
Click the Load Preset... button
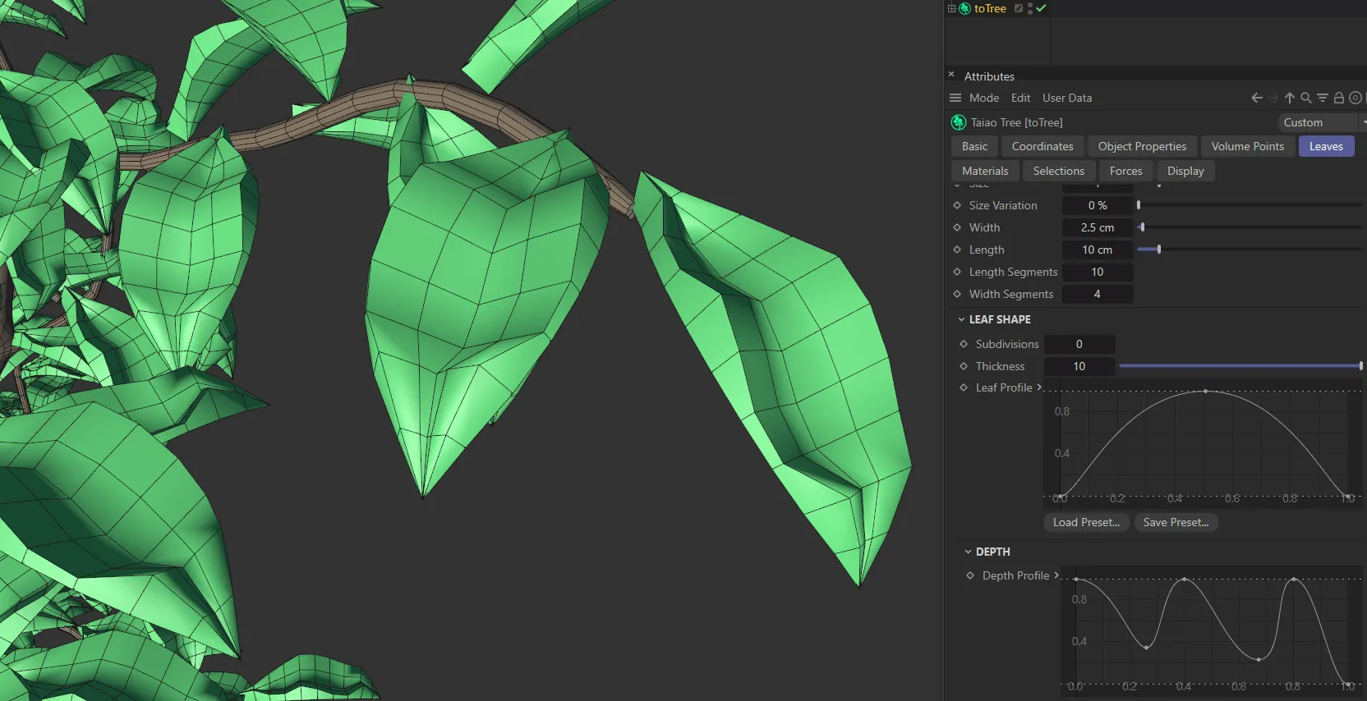(1086, 522)
